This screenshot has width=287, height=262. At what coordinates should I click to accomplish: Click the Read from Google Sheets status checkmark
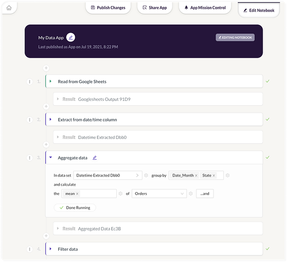[267, 81]
